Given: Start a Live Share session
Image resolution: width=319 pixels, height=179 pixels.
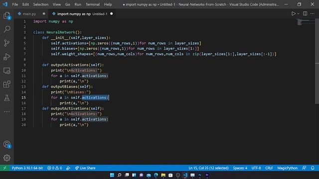Looking at the screenshot, I should coord(85,168).
